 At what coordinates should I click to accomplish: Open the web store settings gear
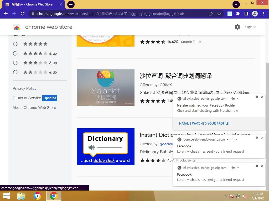pos(237,27)
